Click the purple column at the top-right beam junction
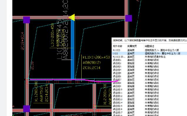The height and width of the screenshot is (116, 187). 129,18
